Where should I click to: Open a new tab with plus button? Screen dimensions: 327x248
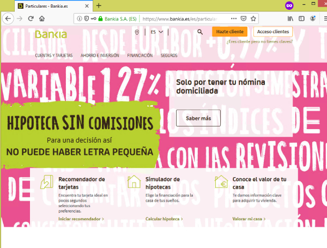click(x=99, y=5)
